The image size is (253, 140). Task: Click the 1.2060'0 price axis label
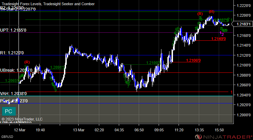244,85
